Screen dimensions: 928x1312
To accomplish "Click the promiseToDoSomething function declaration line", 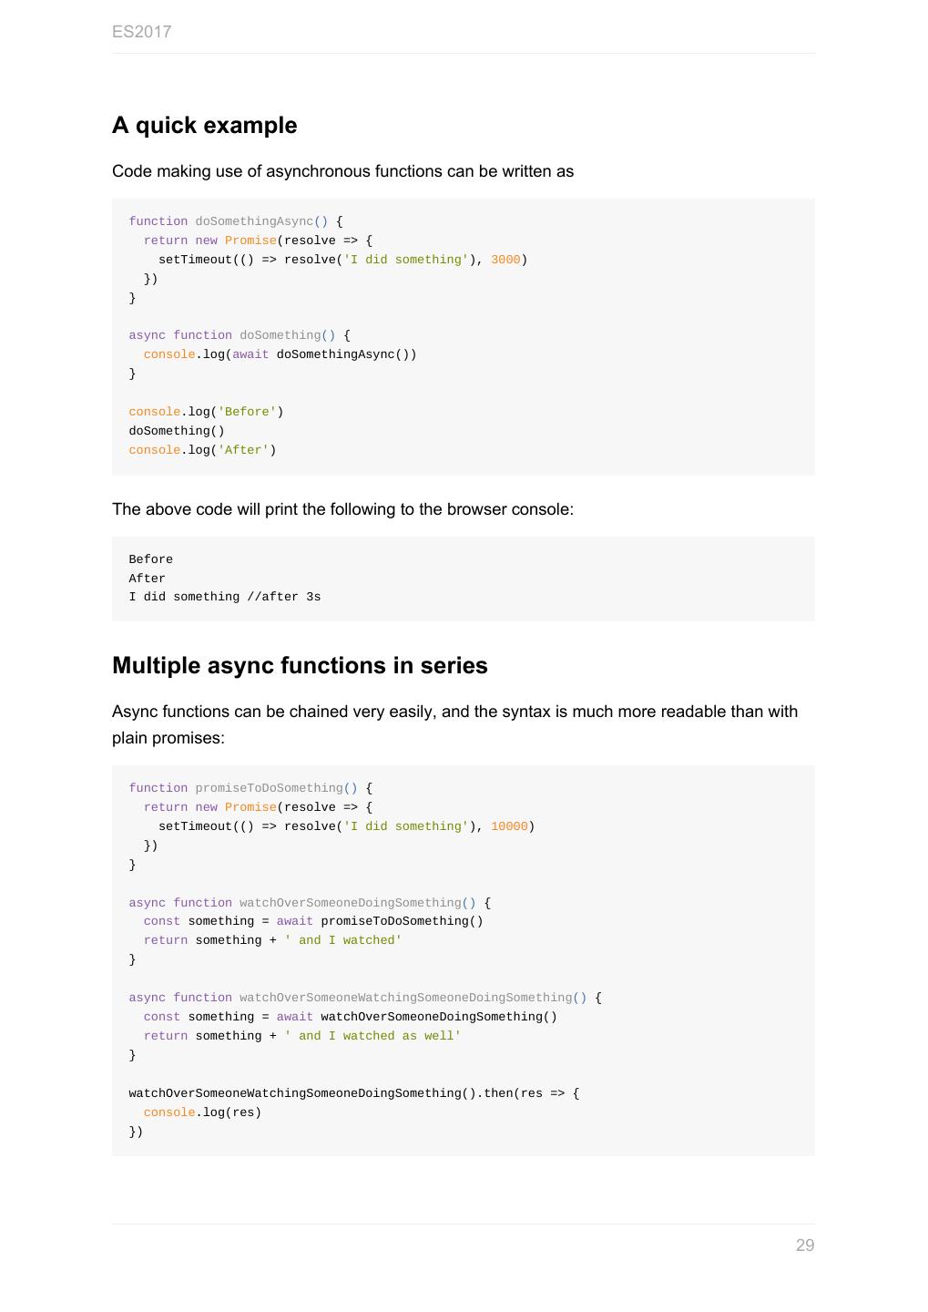I will (x=250, y=788).
